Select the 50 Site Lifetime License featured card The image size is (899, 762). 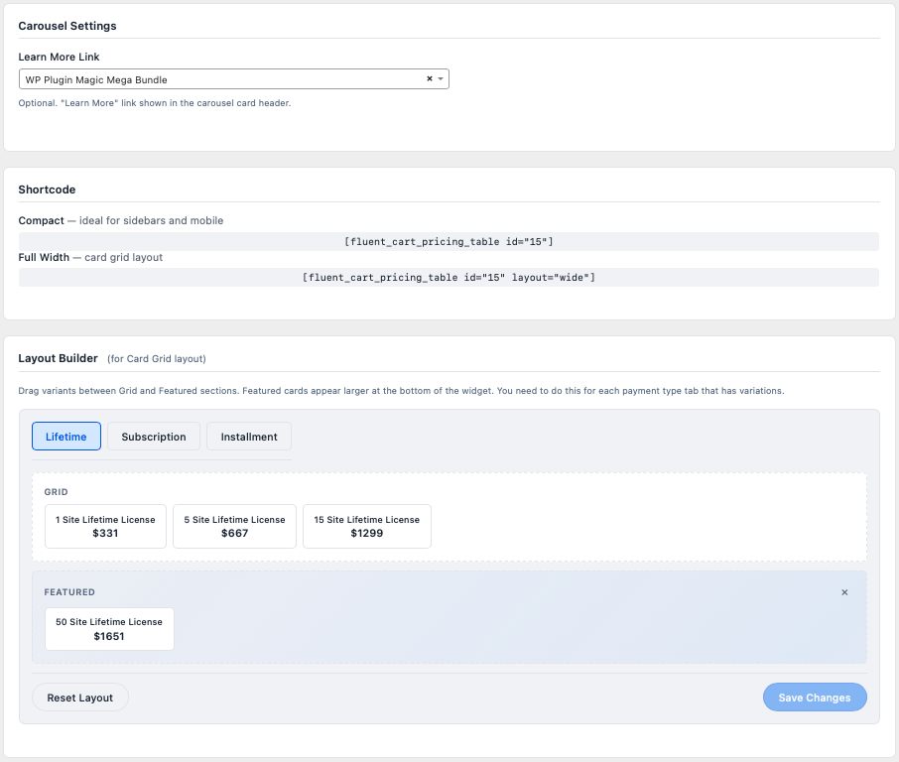(109, 629)
